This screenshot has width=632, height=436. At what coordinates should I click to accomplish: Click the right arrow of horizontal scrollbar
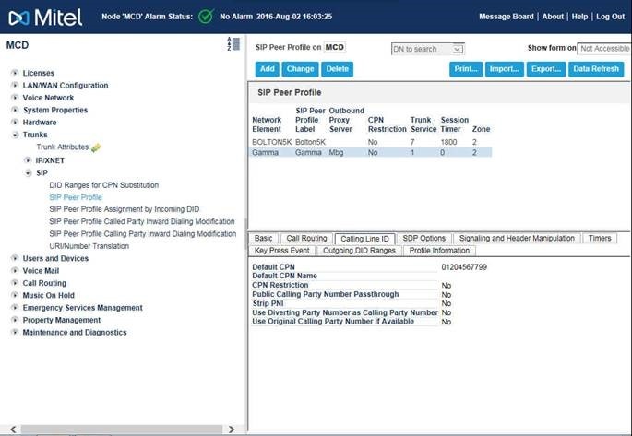tap(231, 430)
